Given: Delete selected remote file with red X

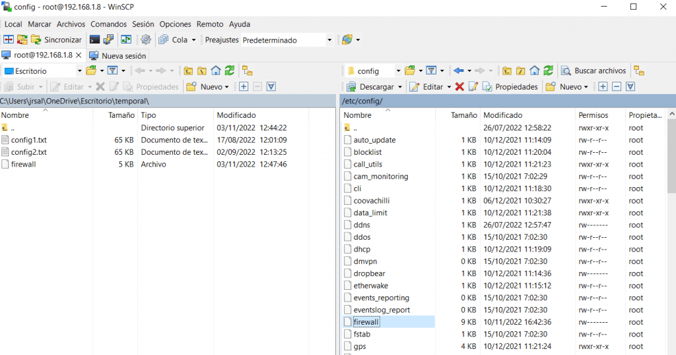Looking at the screenshot, I should coord(459,86).
